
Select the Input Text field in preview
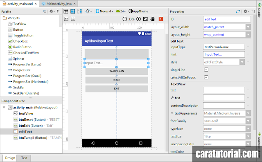click(116, 63)
